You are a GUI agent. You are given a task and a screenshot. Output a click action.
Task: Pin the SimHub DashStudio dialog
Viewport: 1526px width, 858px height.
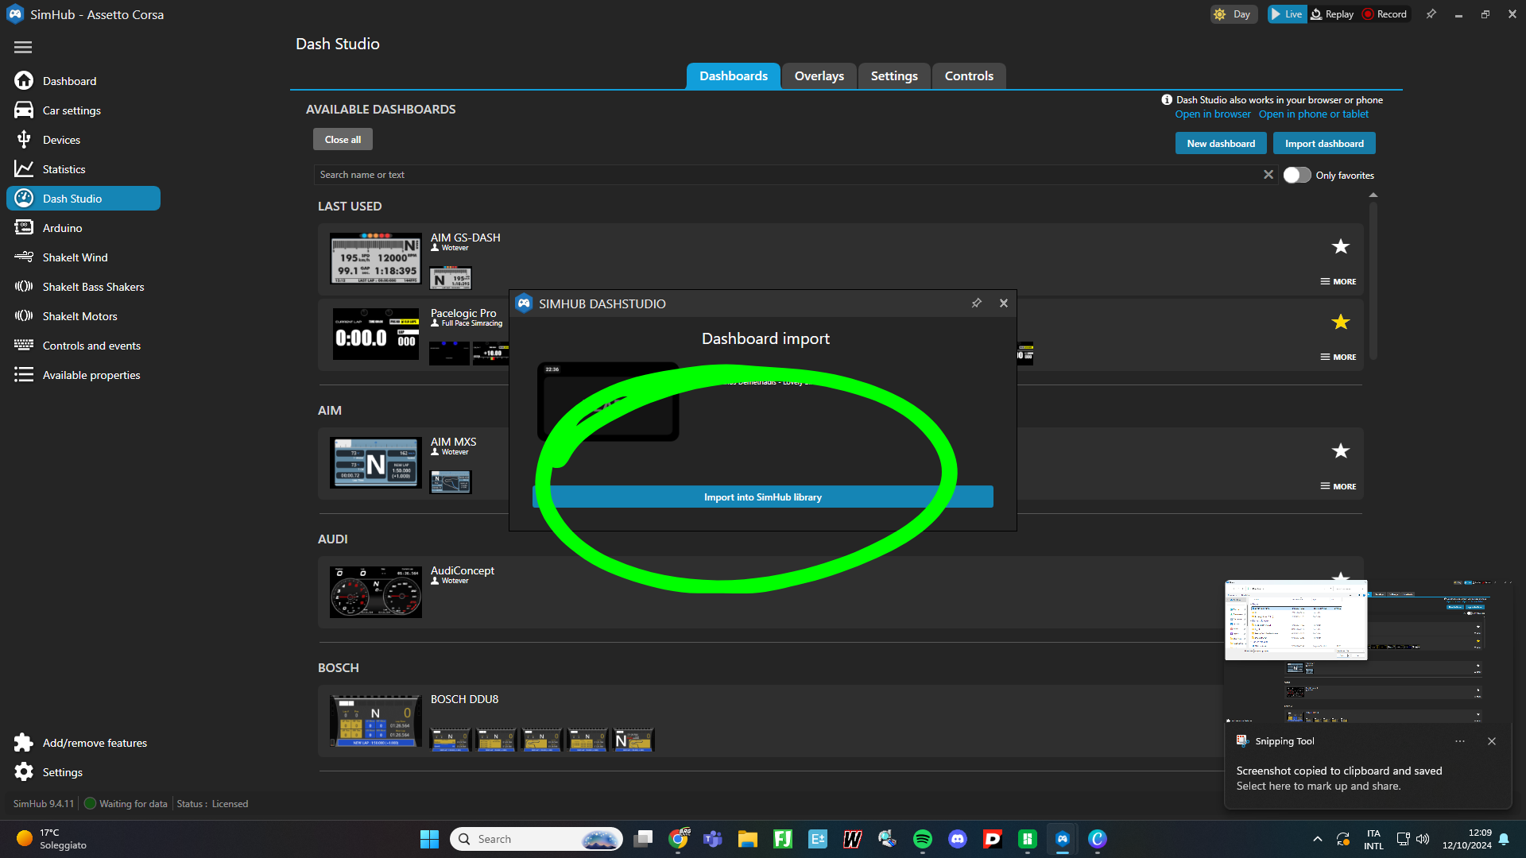tap(976, 303)
